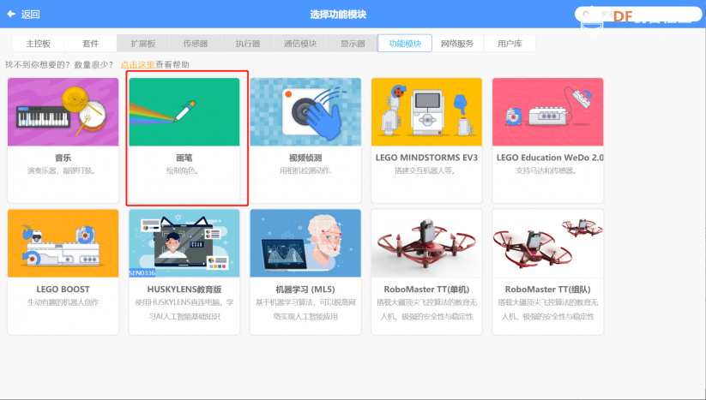Click the 生动有趣的机器人创作 description

pos(63,302)
